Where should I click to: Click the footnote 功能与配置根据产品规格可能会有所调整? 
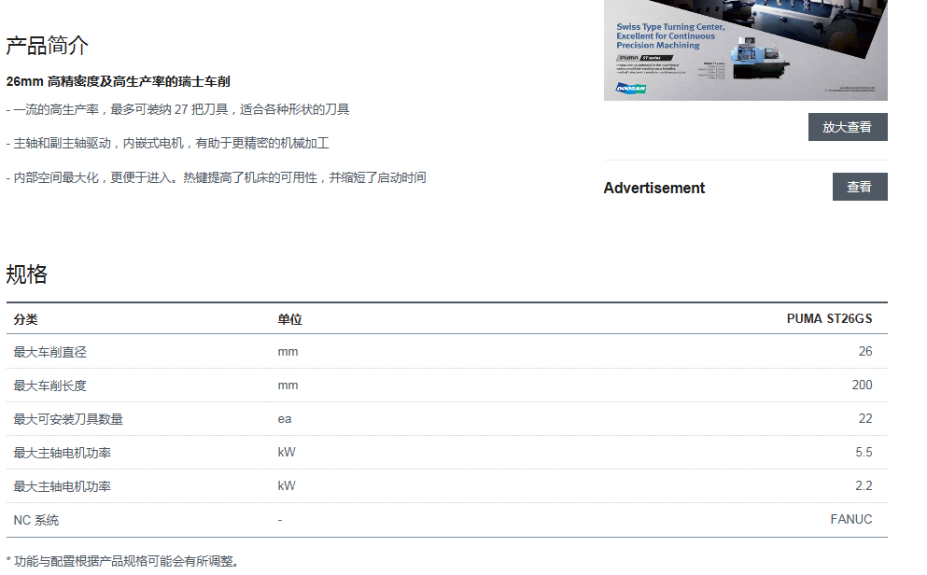[x=122, y=561]
